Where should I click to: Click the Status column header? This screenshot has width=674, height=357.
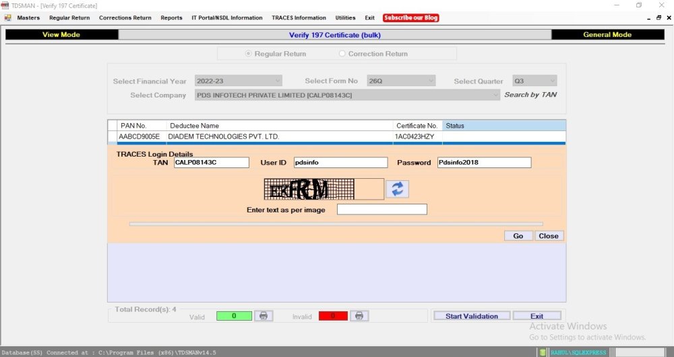[504, 126]
